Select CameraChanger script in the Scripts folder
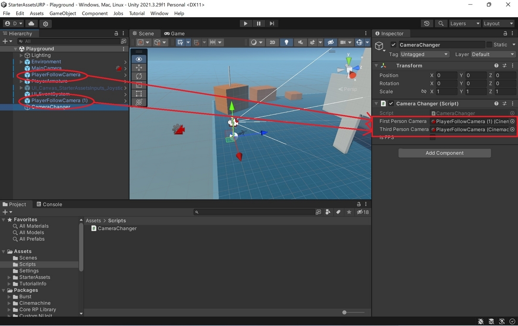Viewport: 518px width, 326px height. (x=114, y=228)
